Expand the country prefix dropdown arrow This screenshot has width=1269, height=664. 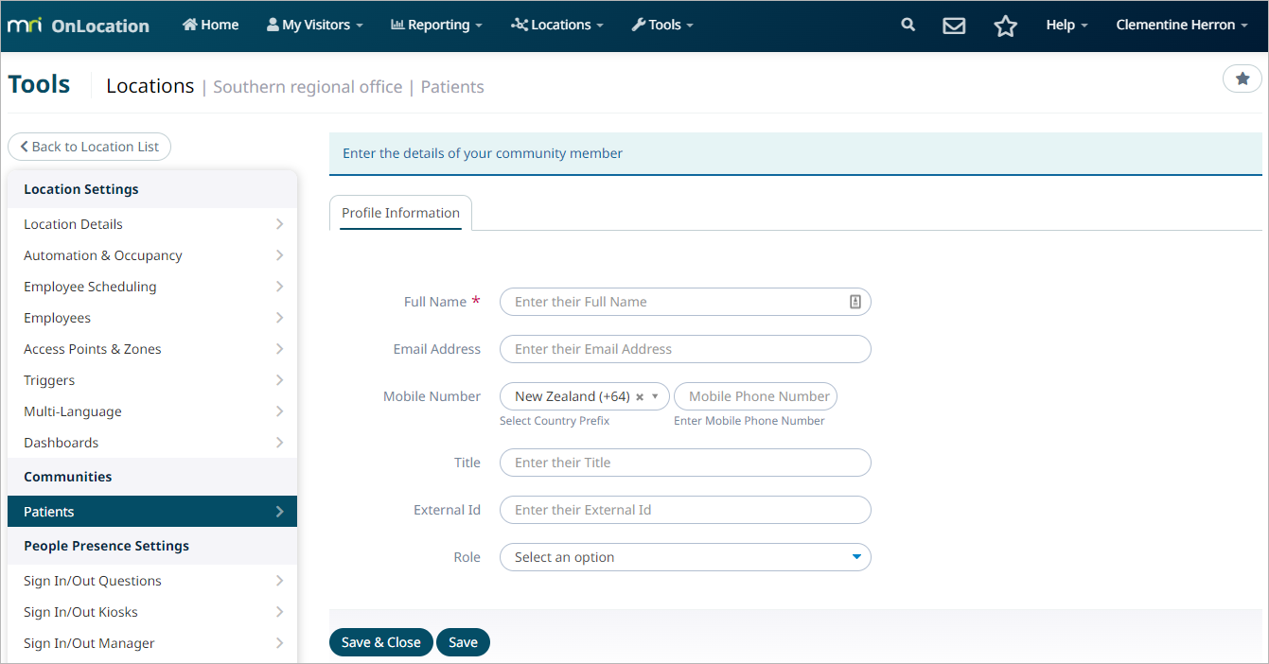click(x=655, y=396)
